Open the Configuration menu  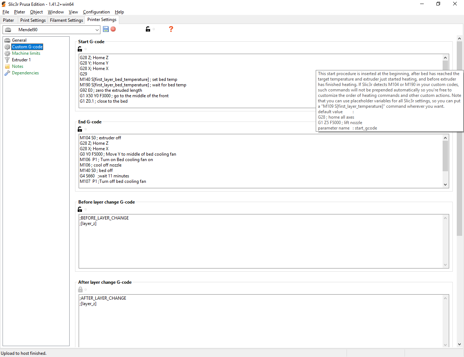point(96,12)
